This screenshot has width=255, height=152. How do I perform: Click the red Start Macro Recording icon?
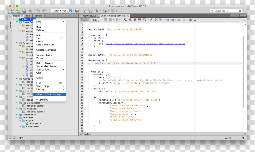point(179,20)
